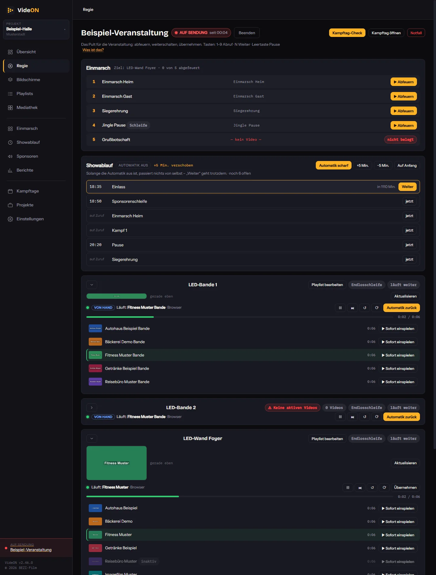Viewport: 436px width, 575px height.
Task: Open Übersicht in the sidebar
Action: pos(36,52)
